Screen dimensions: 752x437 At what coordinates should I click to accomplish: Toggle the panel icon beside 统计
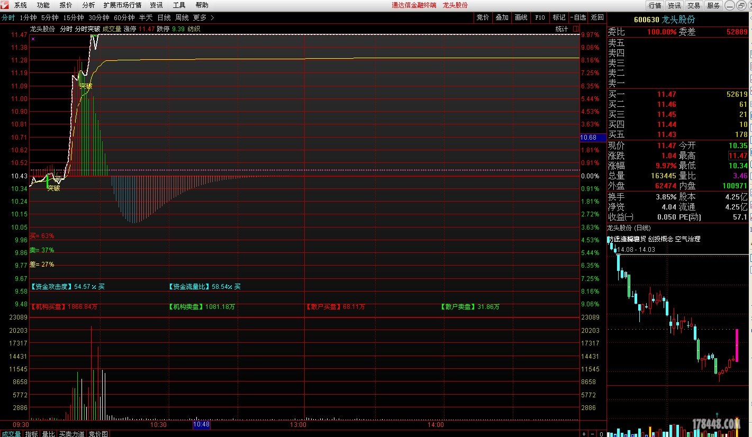[x=575, y=29]
